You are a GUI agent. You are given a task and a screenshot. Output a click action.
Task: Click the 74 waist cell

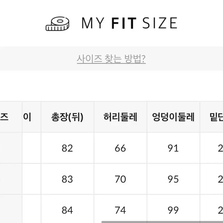pos(120,209)
